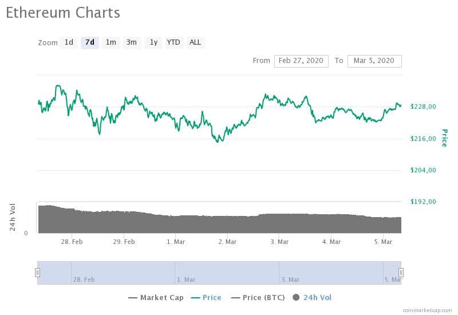
Task: Select the 7d zoom range
Action: point(90,42)
